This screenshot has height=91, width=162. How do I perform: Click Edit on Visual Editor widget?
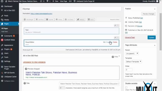[x=104, y=42]
